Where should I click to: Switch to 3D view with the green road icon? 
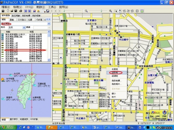[x=142, y=11]
